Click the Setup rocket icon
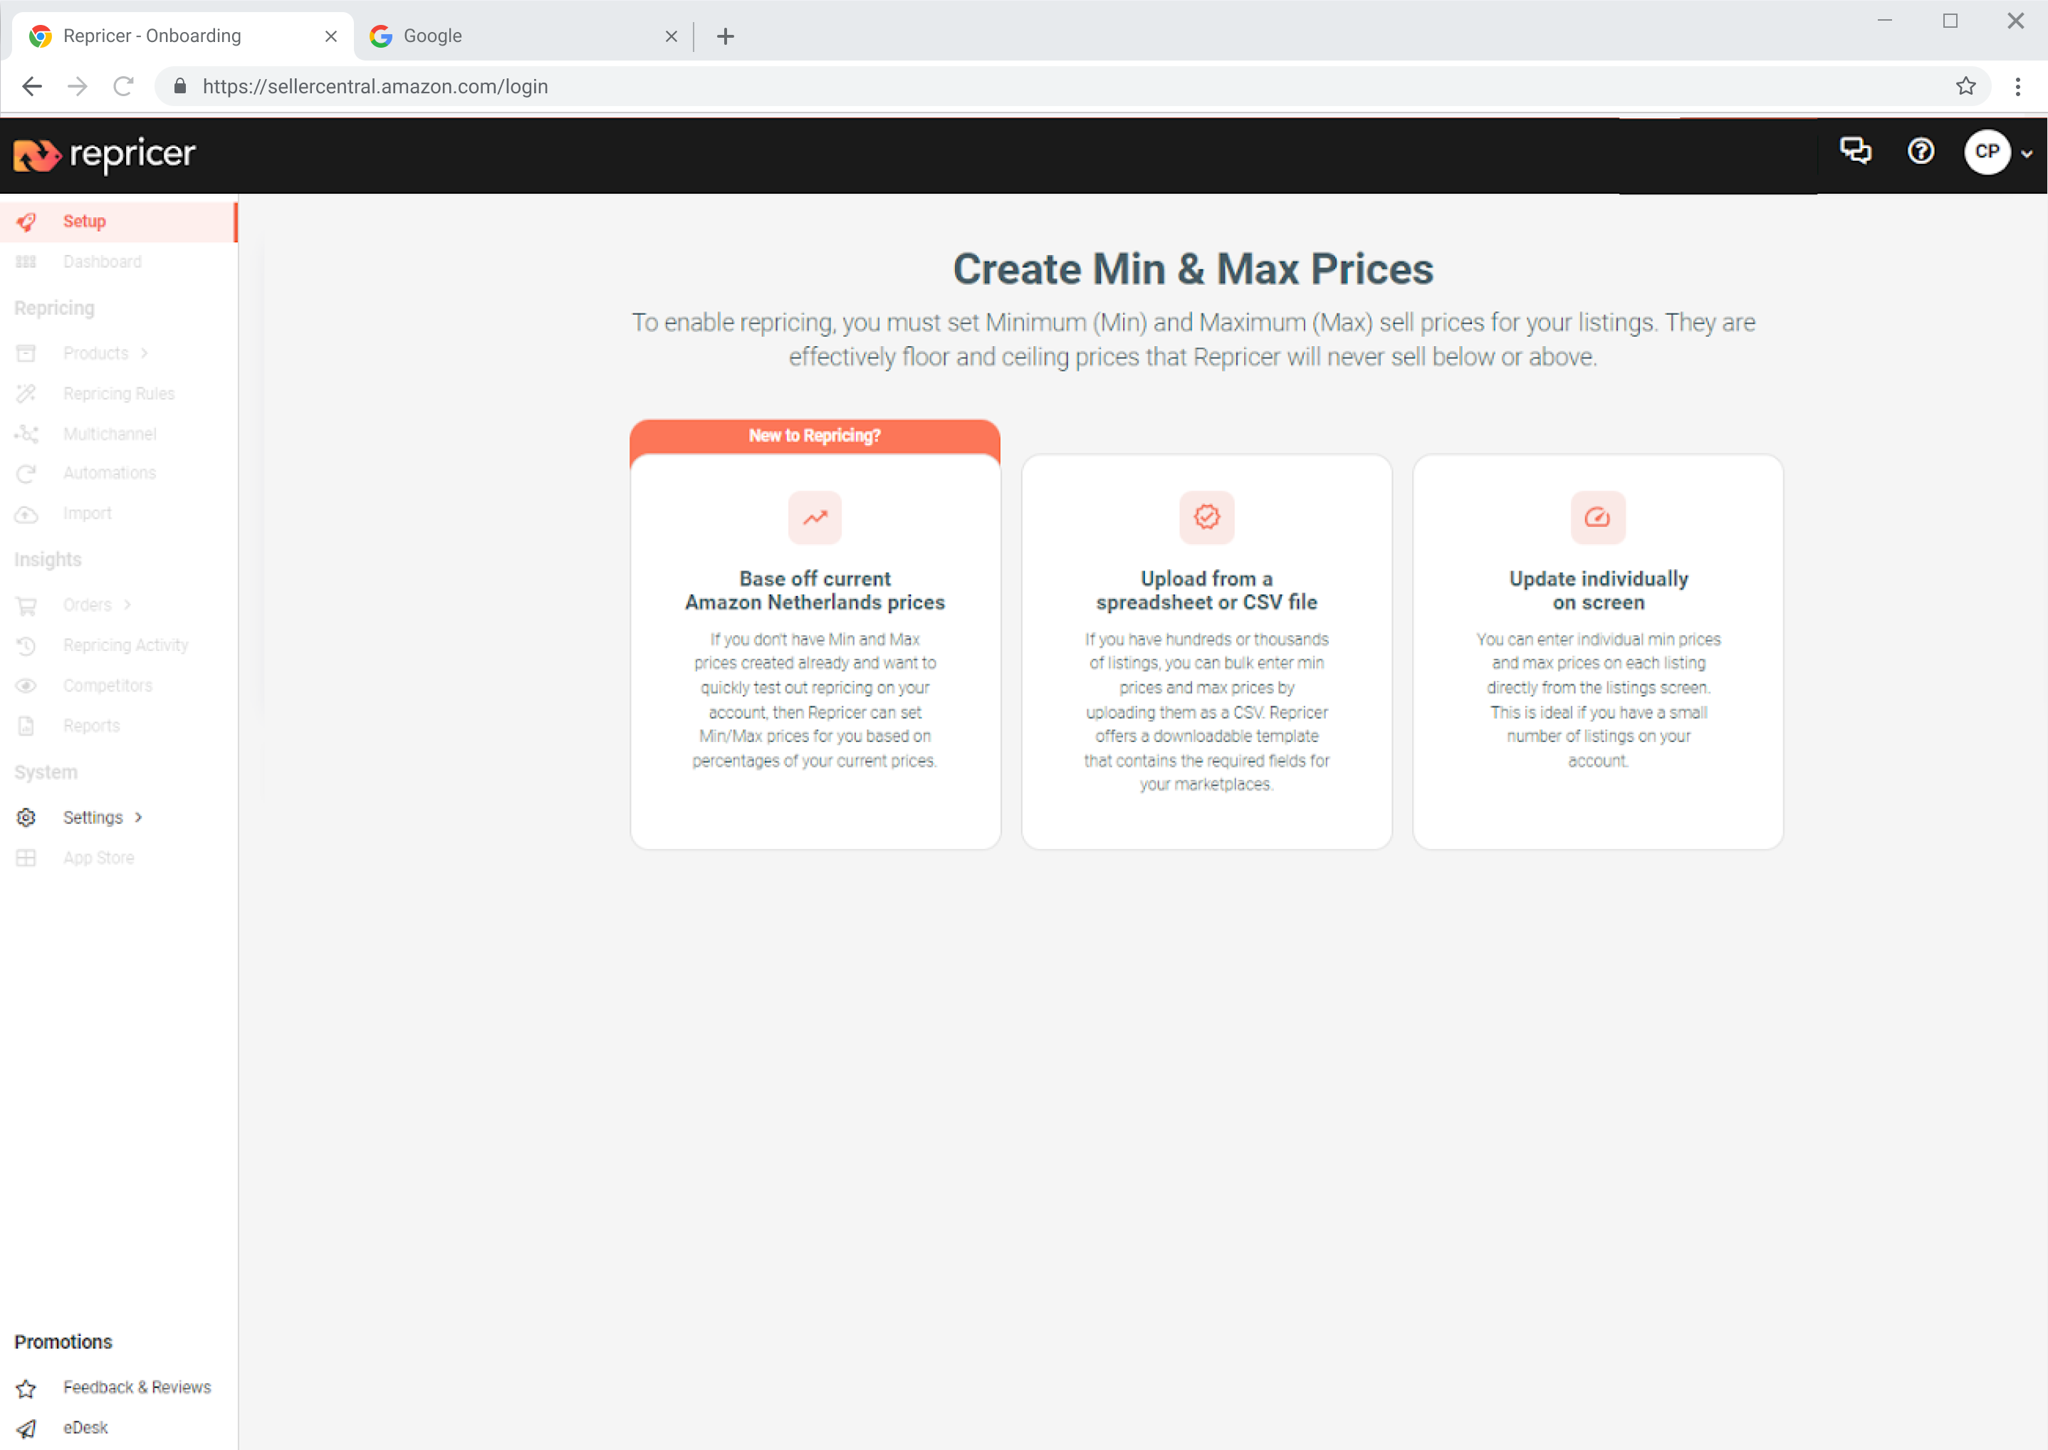2048x1450 pixels. [26, 221]
